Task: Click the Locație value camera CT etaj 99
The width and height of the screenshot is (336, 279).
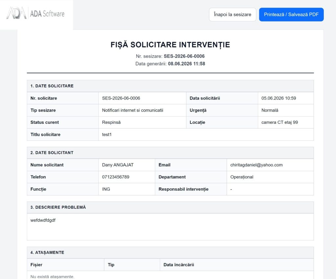Action: 280,122
